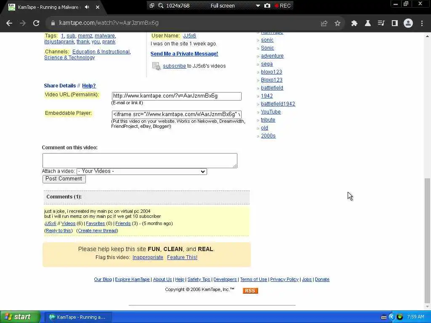Image resolution: width=431 pixels, height=323 pixels.
Task: Mute the tab via speaker icon
Action: [x=87, y=7]
